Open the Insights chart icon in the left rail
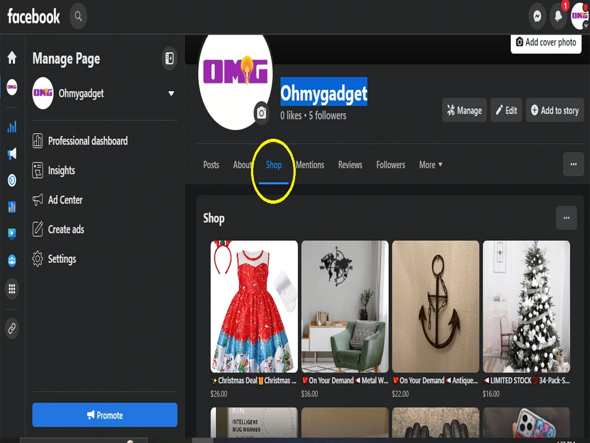The image size is (590, 443). click(x=12, y=126)
